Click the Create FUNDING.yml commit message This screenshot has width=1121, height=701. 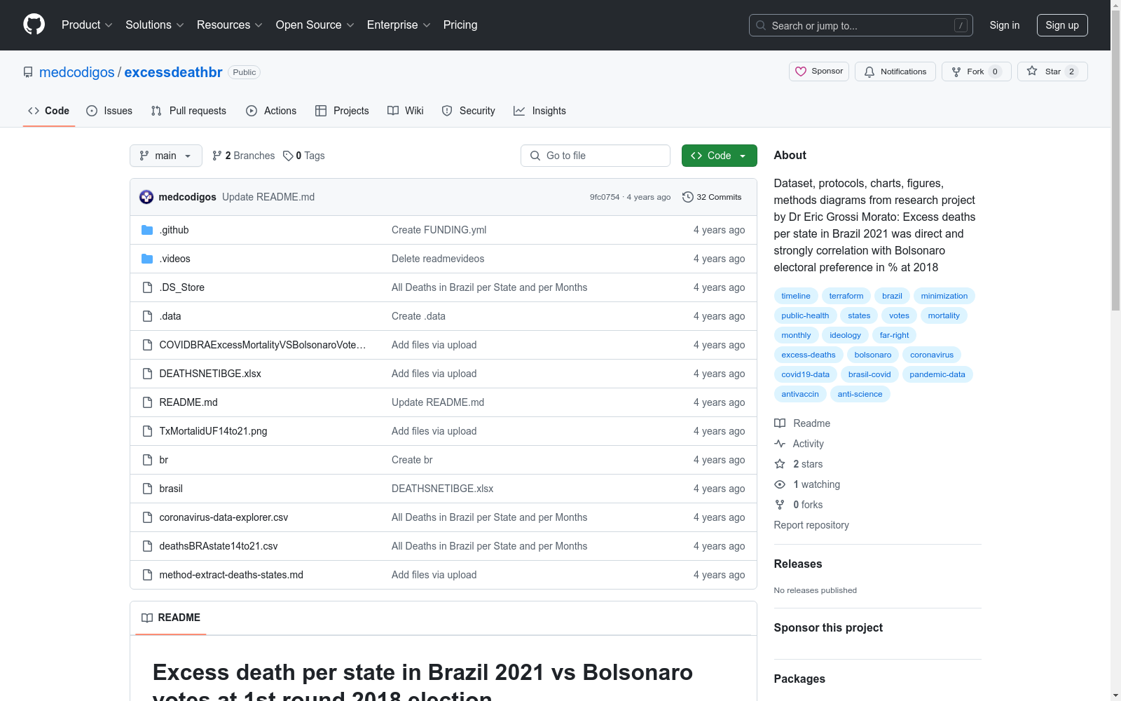click(439, 230)
